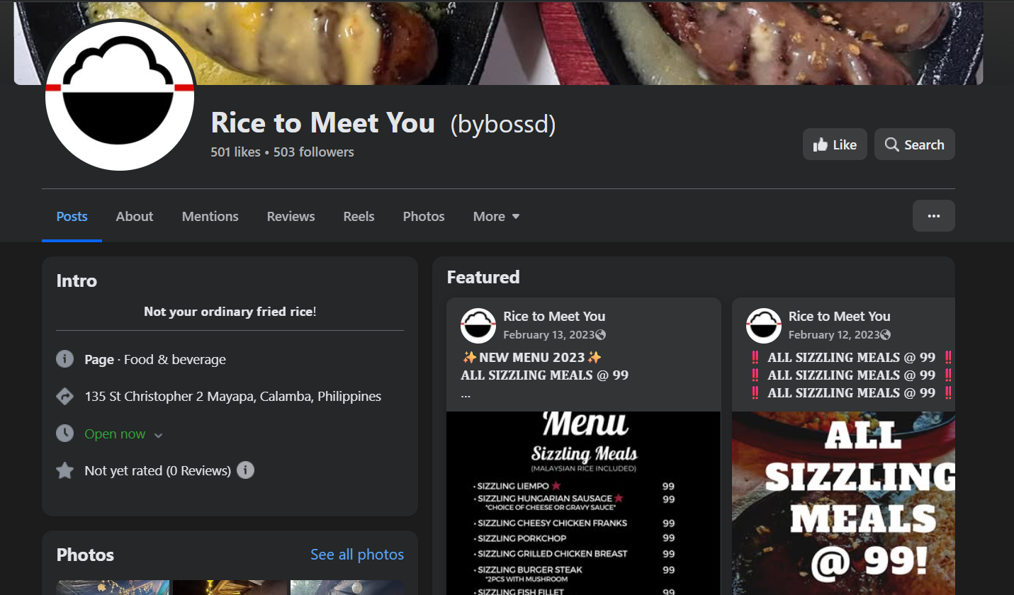Click the Search button on the page
1014x595 pixels.
coord(915,144)
